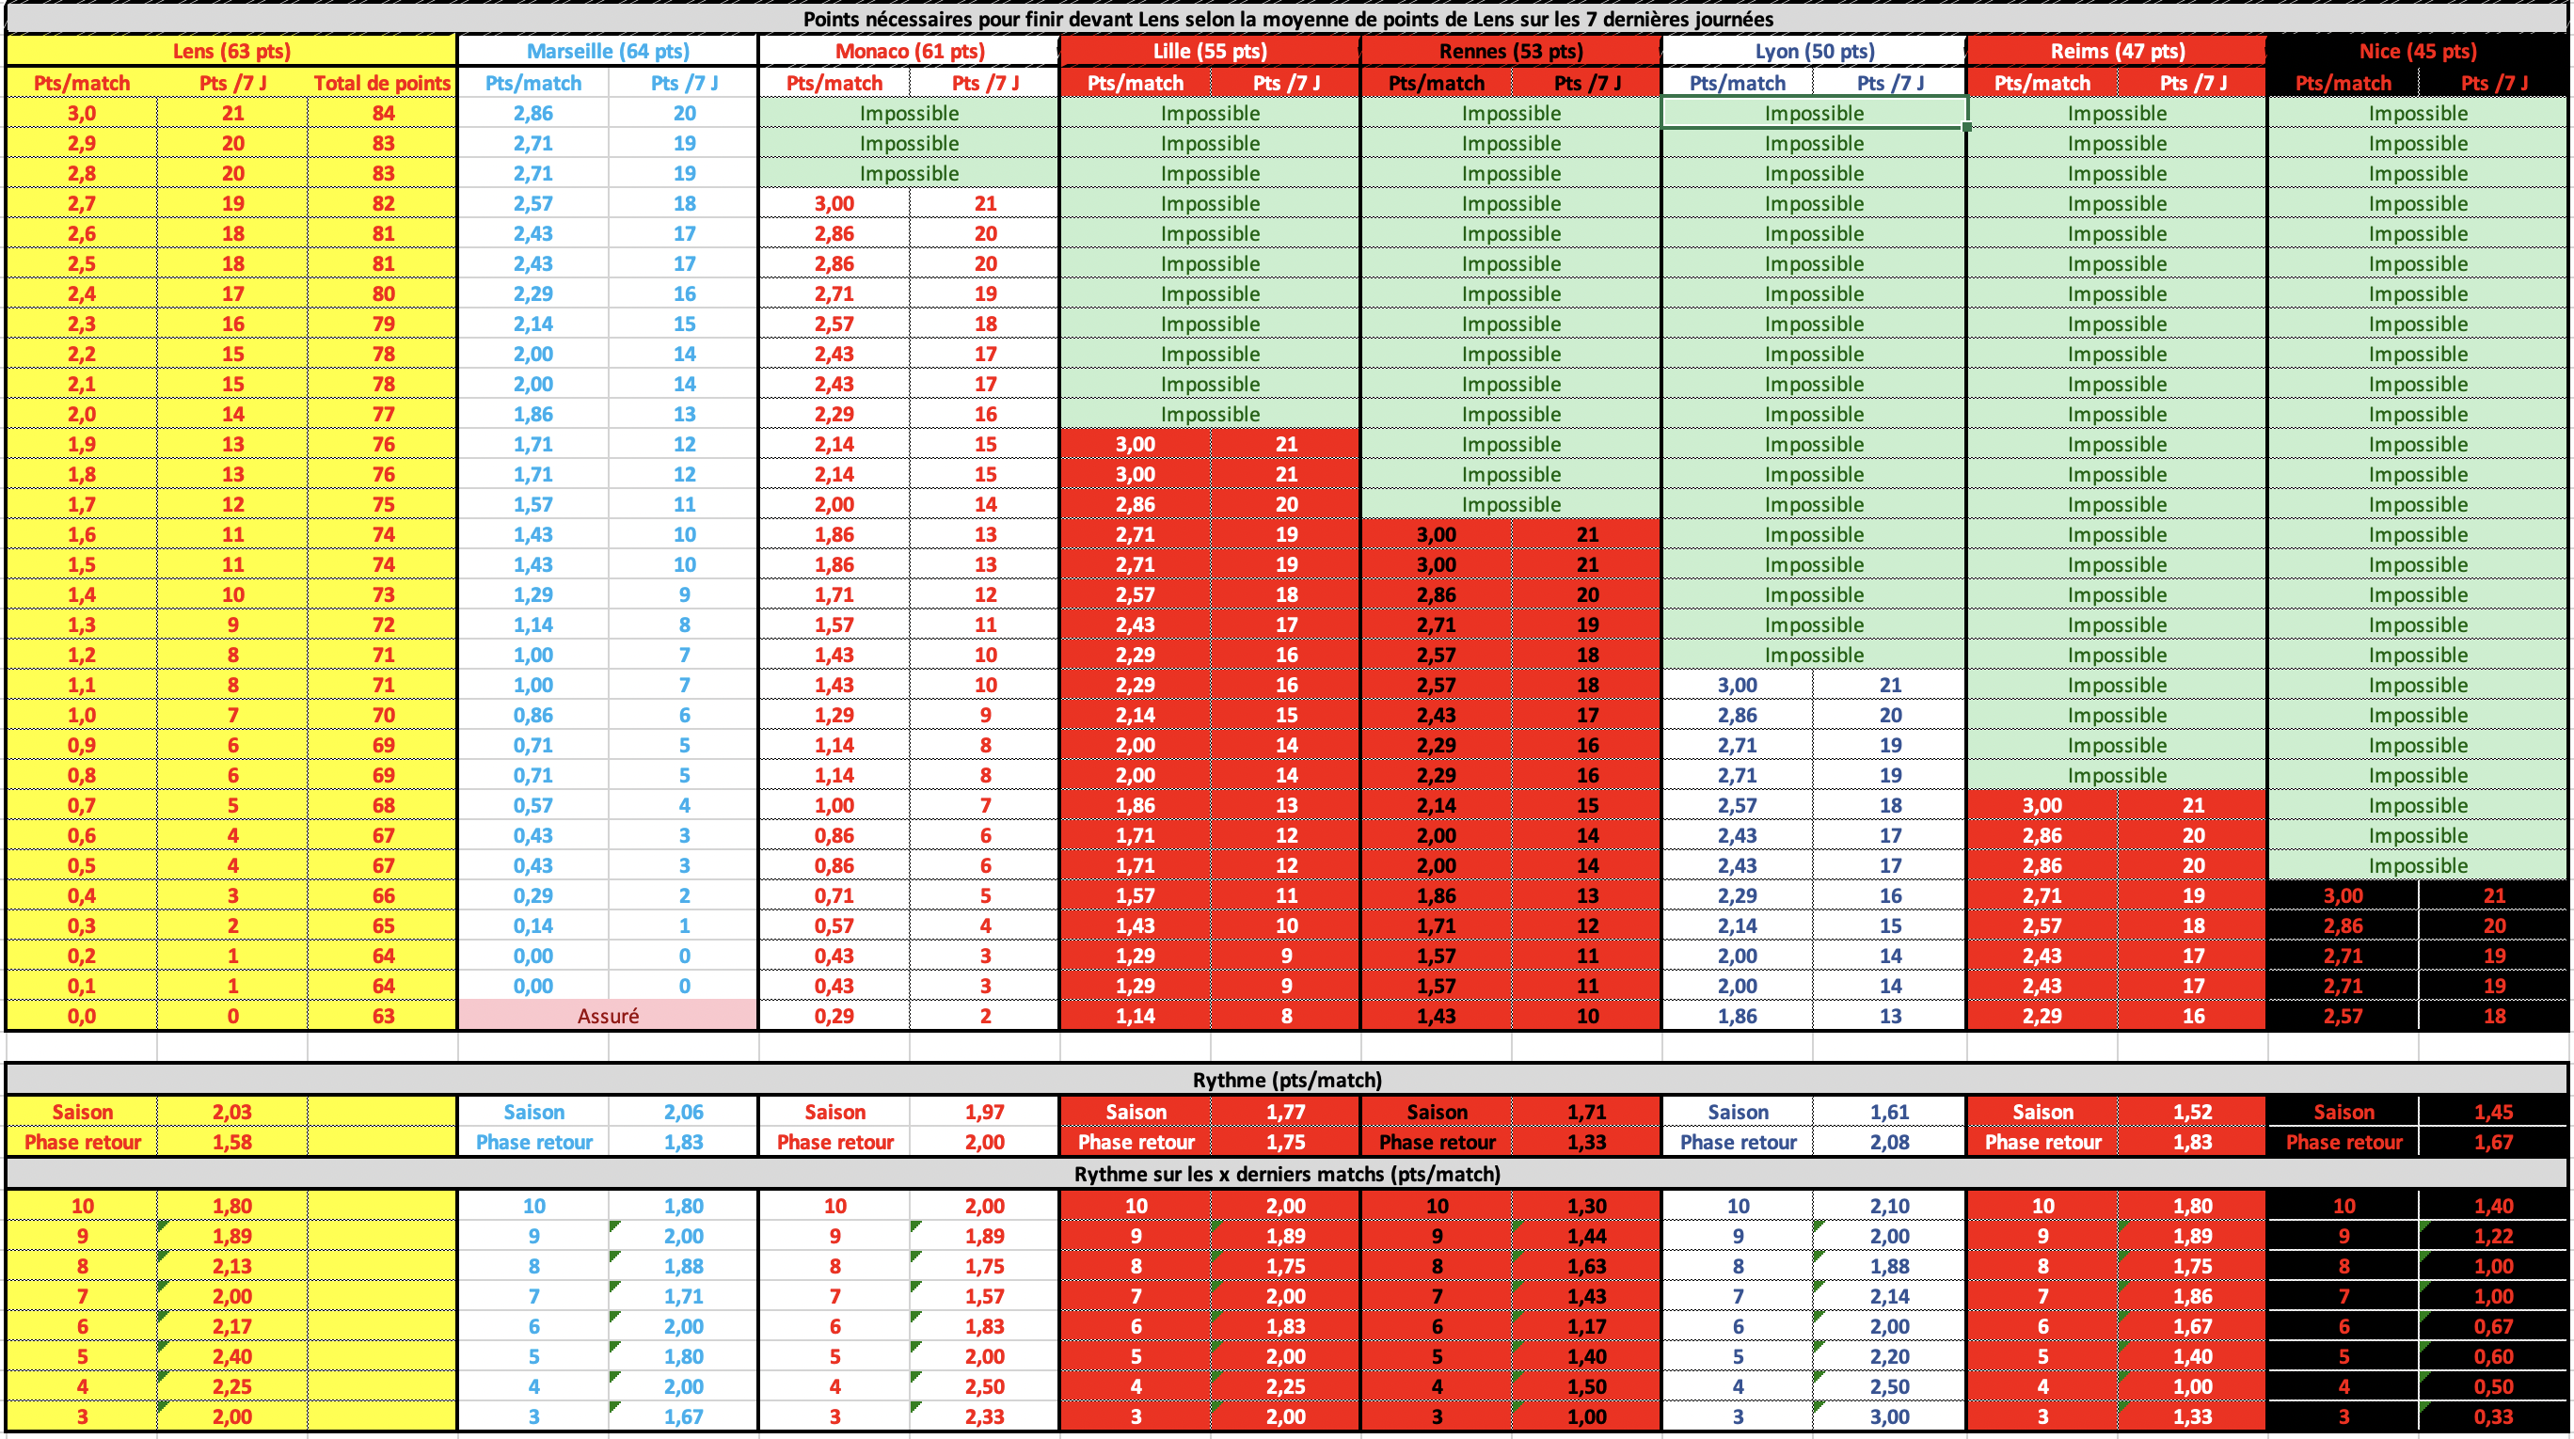The image size is (2574, 1439).
Task: Select Lille's "1,14" cell in the bottom row
Action: coord(1136,1017)
